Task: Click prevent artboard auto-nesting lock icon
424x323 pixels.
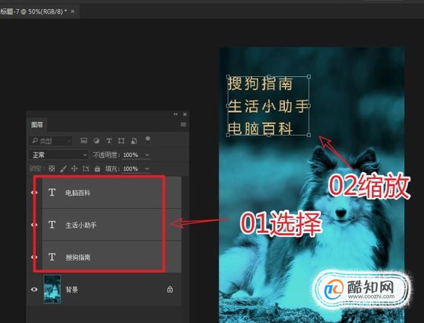Action: [x=86, y=169]
